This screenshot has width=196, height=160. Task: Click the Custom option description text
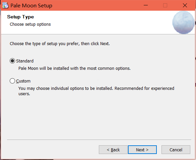point(96,91)
